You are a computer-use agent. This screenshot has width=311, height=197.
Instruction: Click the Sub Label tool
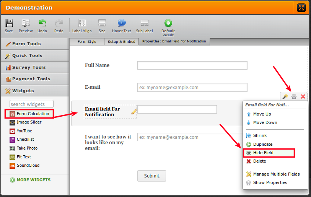[144, 23]
